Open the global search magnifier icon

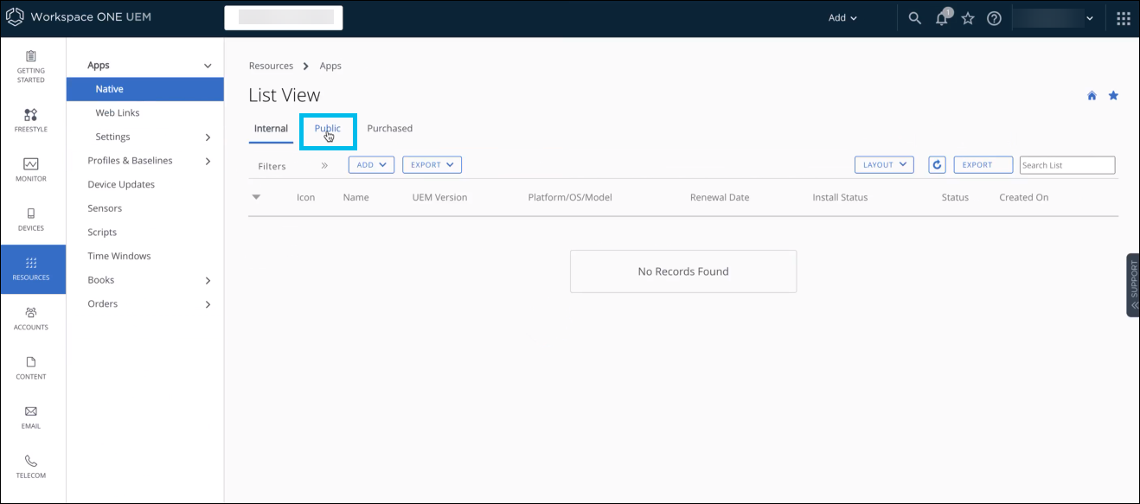[914, 18]
